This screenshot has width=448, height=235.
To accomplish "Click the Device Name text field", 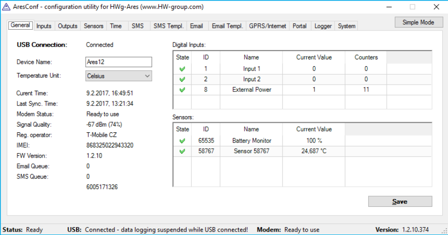I will coord(118,62).
